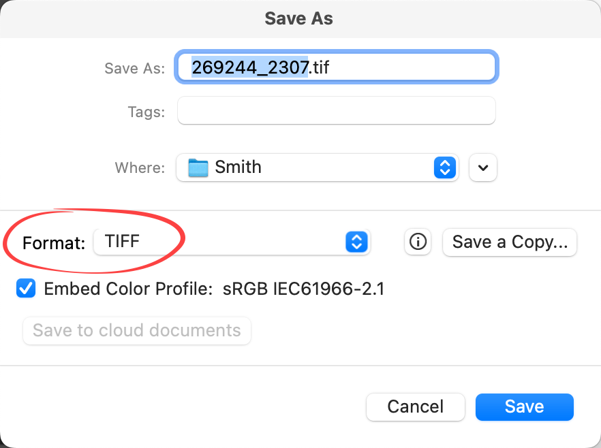601x448 pixels.
Task: Click the Format label
Action: tap(54, 242)
